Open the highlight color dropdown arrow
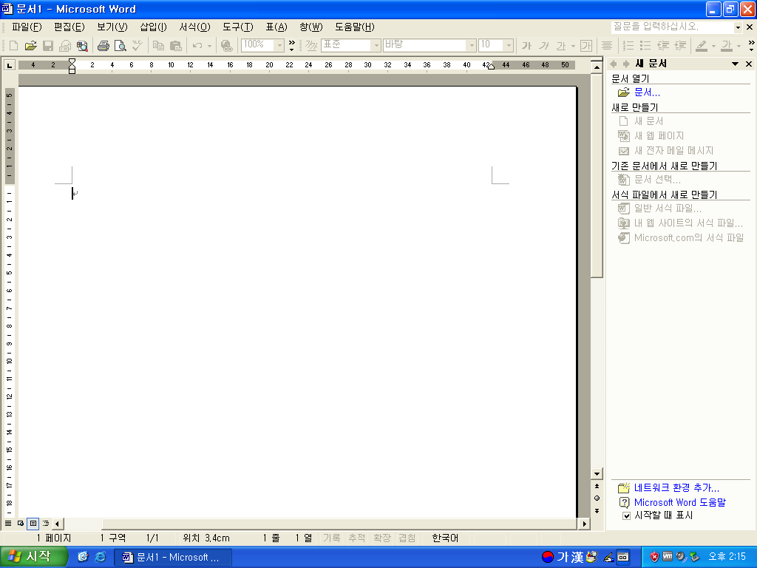Screen dimensions: 757x568 pyautogui.click(x=713, y=46)
